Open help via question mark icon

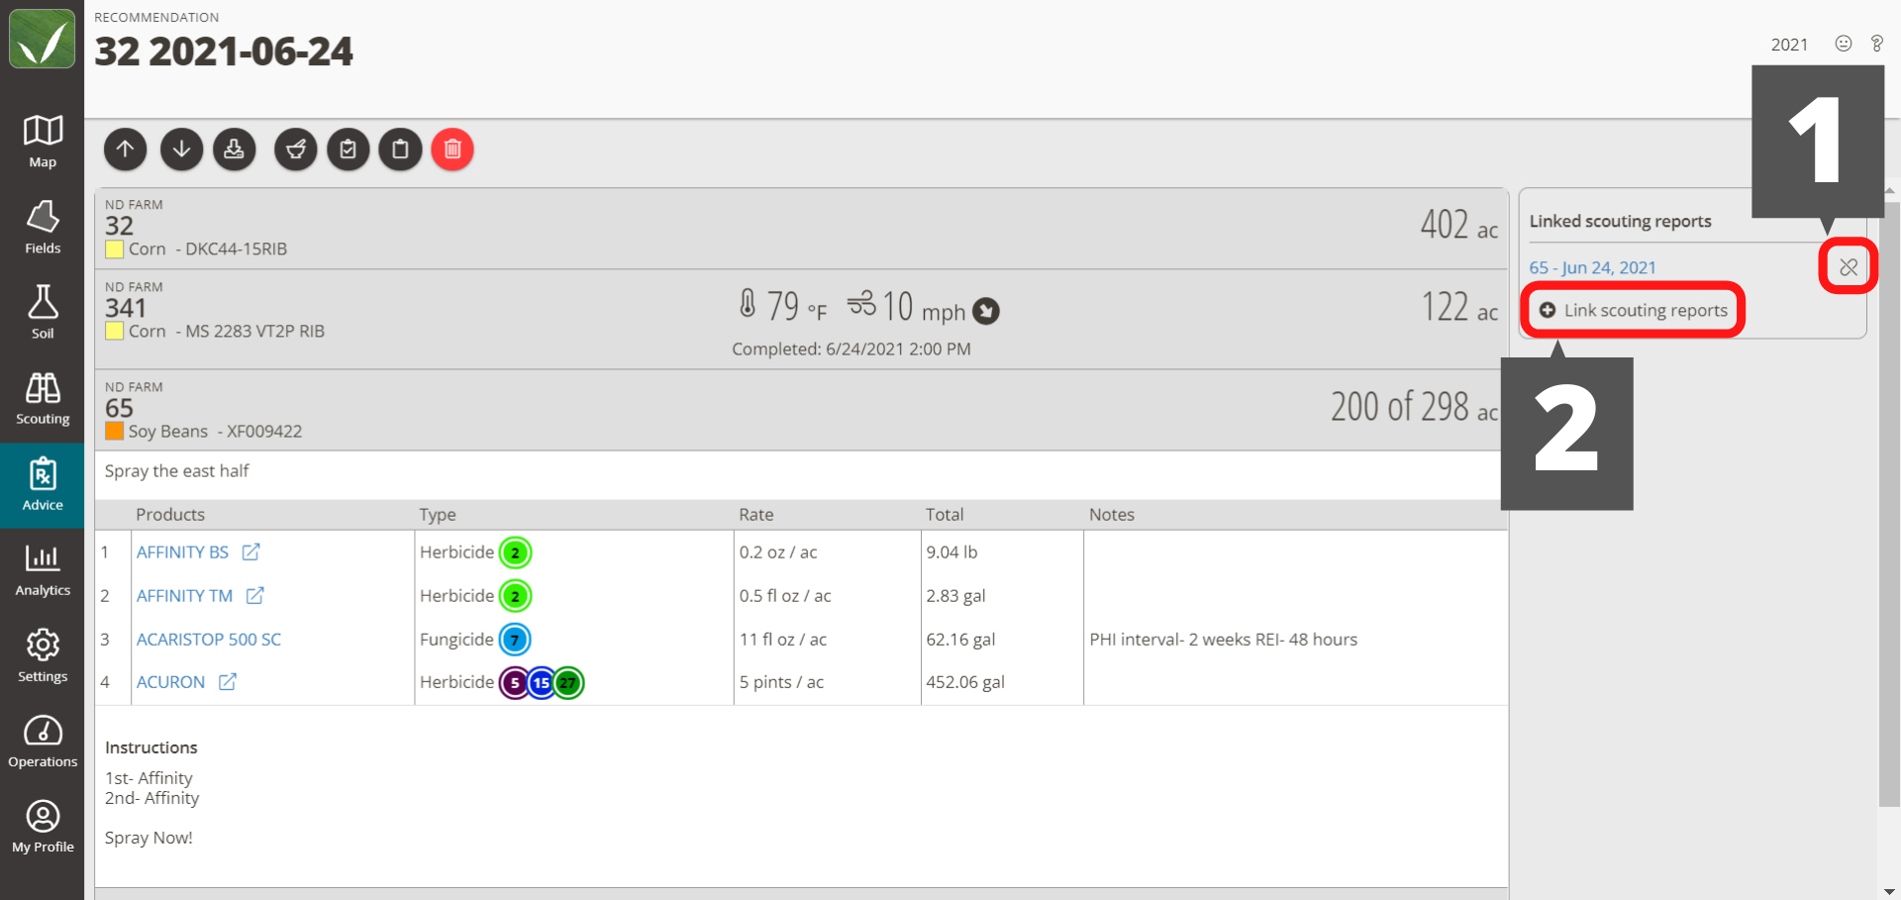click(x=1876, y=44)
